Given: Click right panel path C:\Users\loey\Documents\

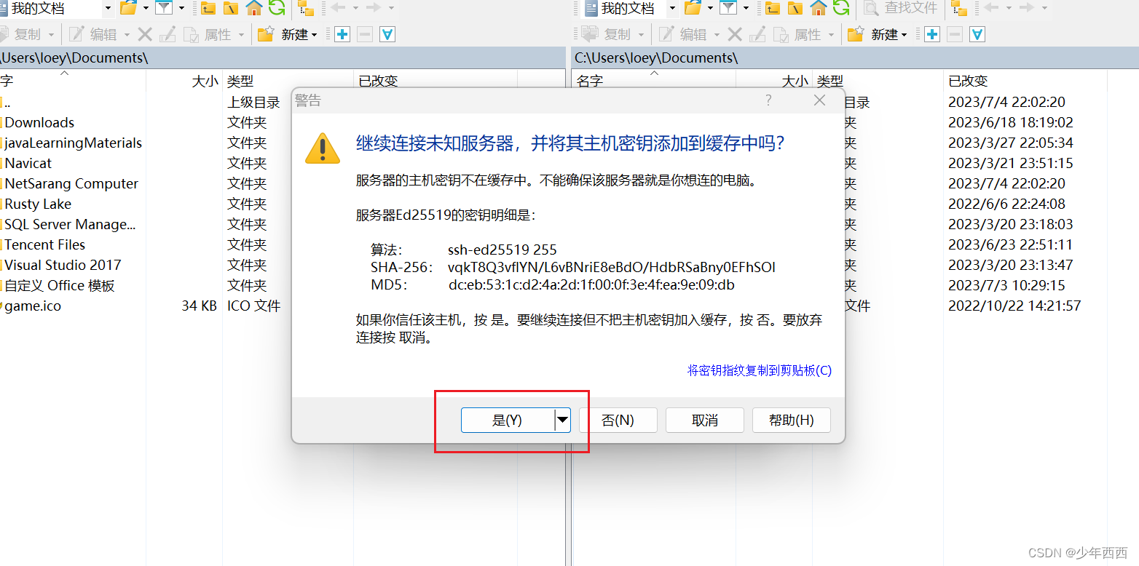Looking at the screenshot, I should [x=656, y=57].
